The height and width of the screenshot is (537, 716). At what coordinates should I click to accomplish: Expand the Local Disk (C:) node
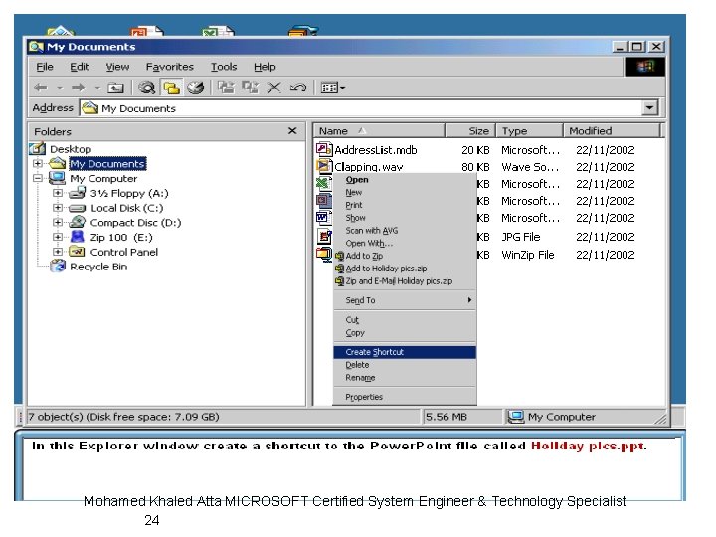[58, 207]
